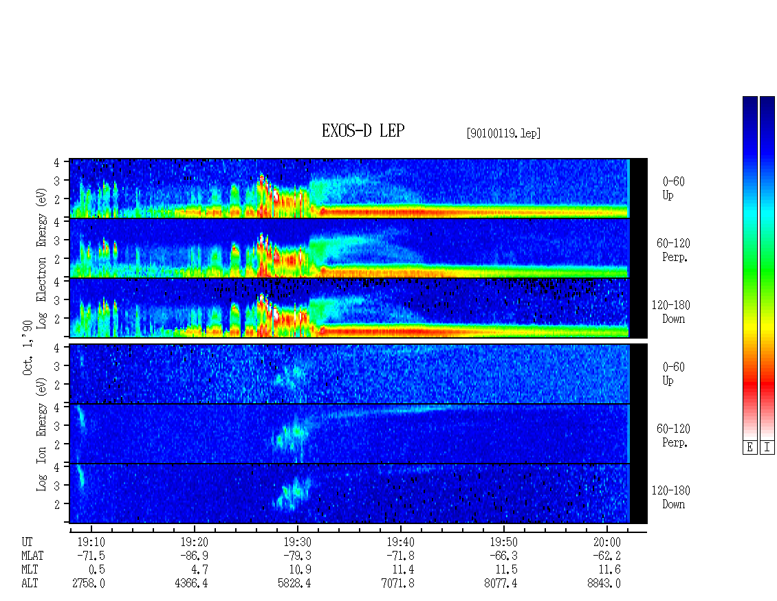The width and height of the screenshot is (777, 601).
Task: Click the MLAT value -71.5
Action: point(91,556)
